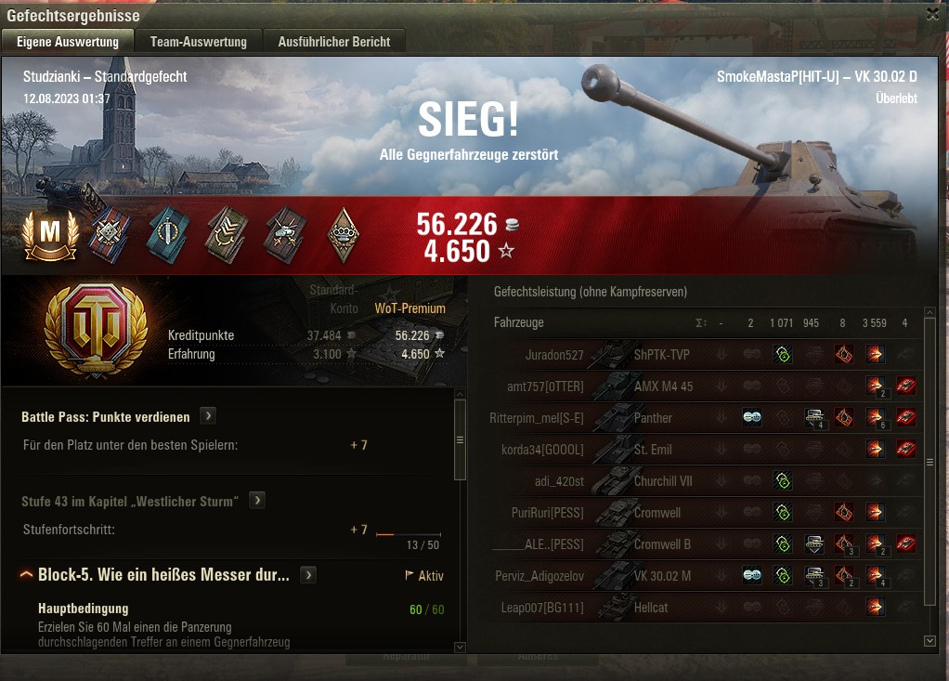Click the Aktiv mission flag status
The width and height of the screenshot is (949, 681).
424,576
